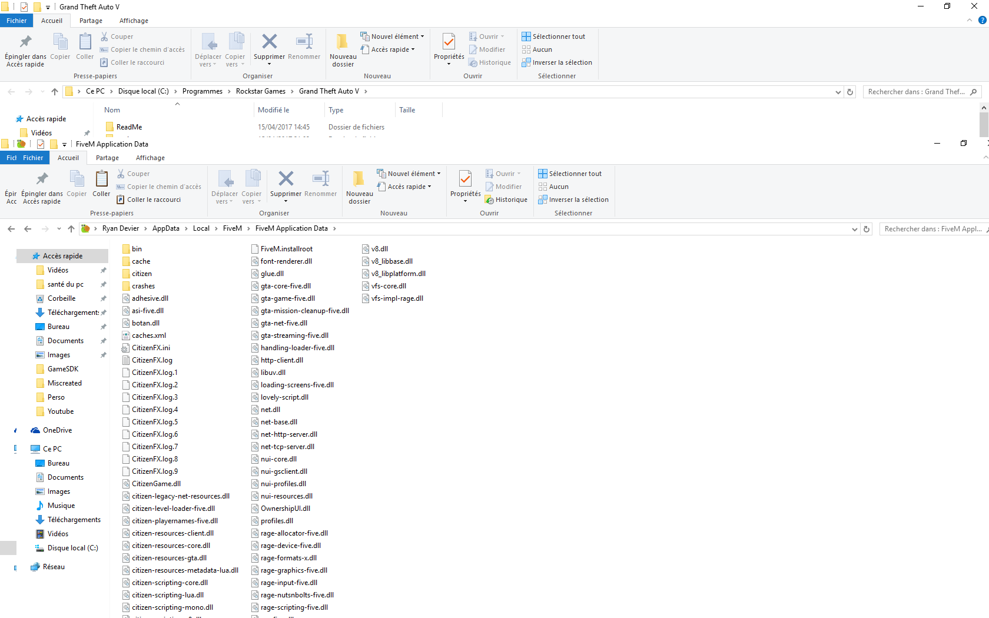Open address bar history dropdown in FiveM window

[x=854, y=229]
